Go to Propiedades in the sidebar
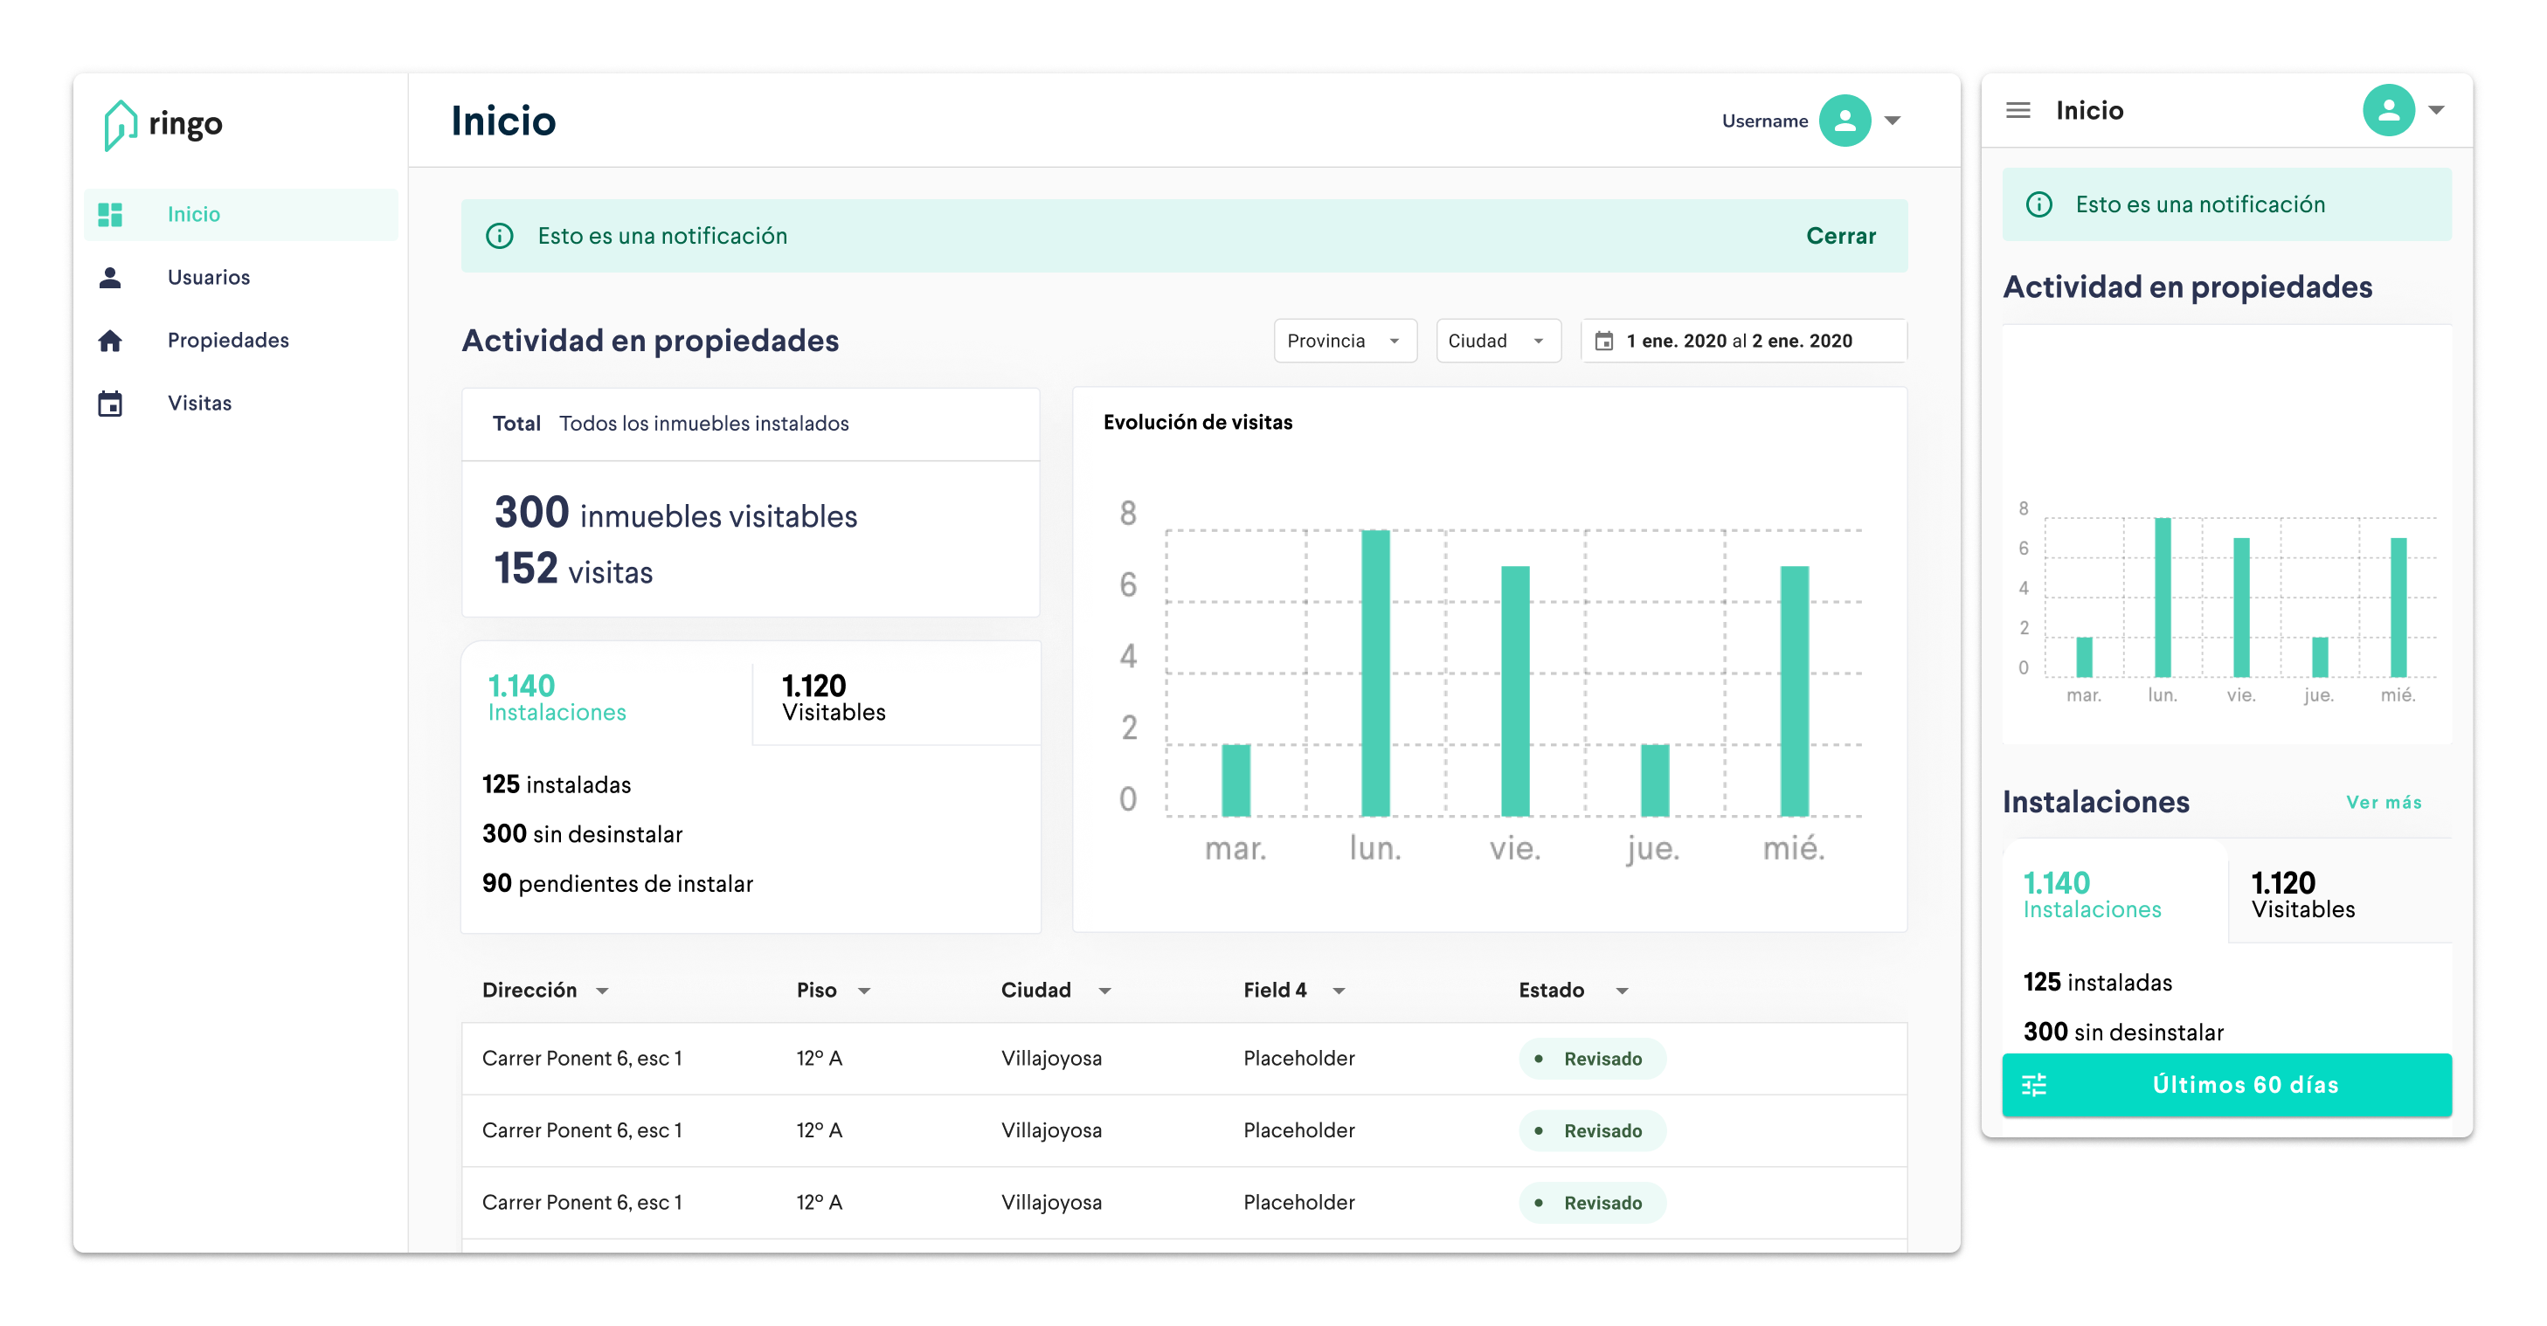Viewport: 2547px width, 1326px height. (x=241, y=340)
